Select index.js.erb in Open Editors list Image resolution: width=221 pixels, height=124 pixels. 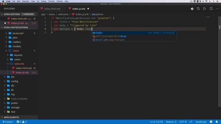[19, 23]
